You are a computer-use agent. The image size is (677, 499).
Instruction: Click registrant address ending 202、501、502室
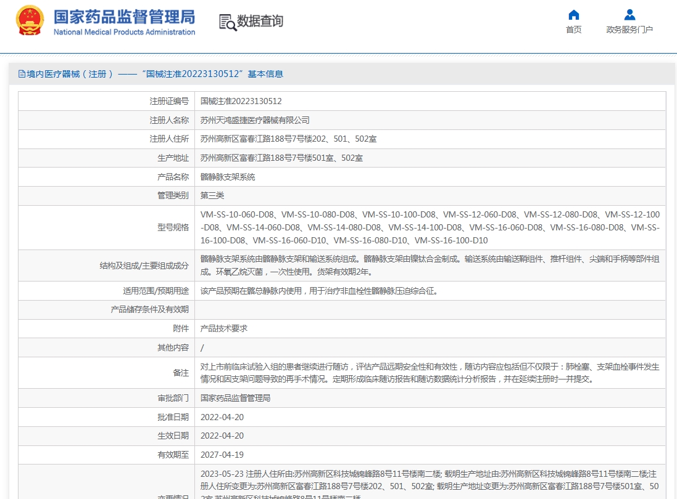pos(288,139)
